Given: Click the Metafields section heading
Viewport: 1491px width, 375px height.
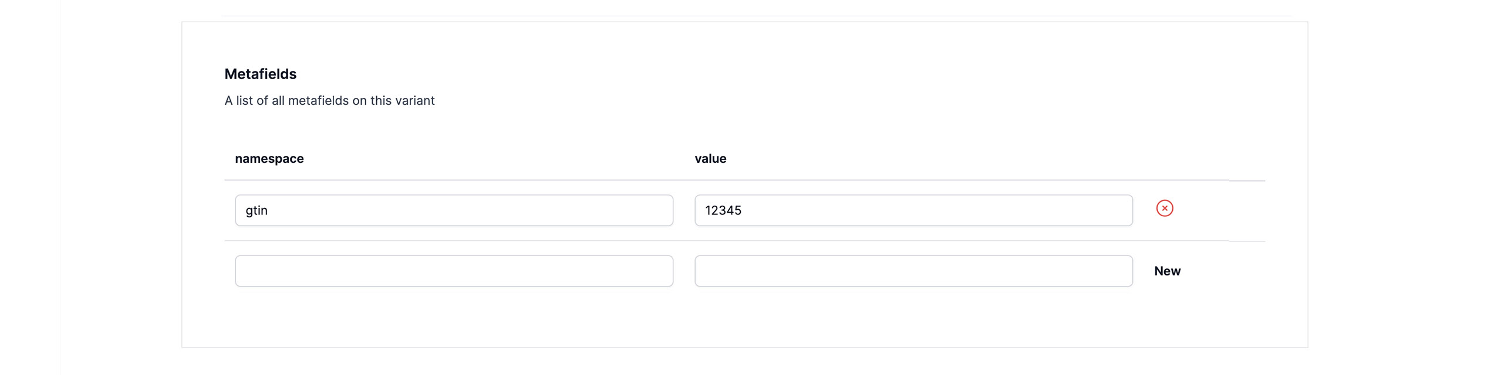Looking at the screenshot, I should pyautogui.click(x=260, y=74).
